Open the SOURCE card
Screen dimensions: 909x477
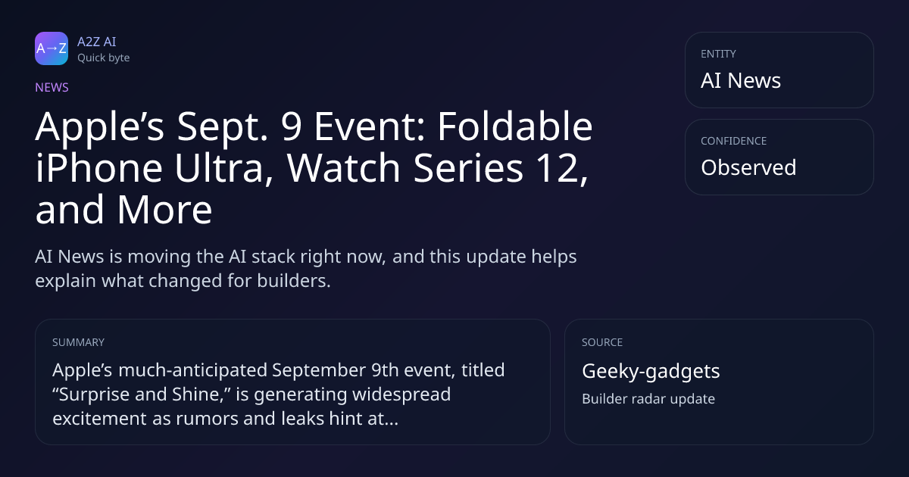coord(719,382)
